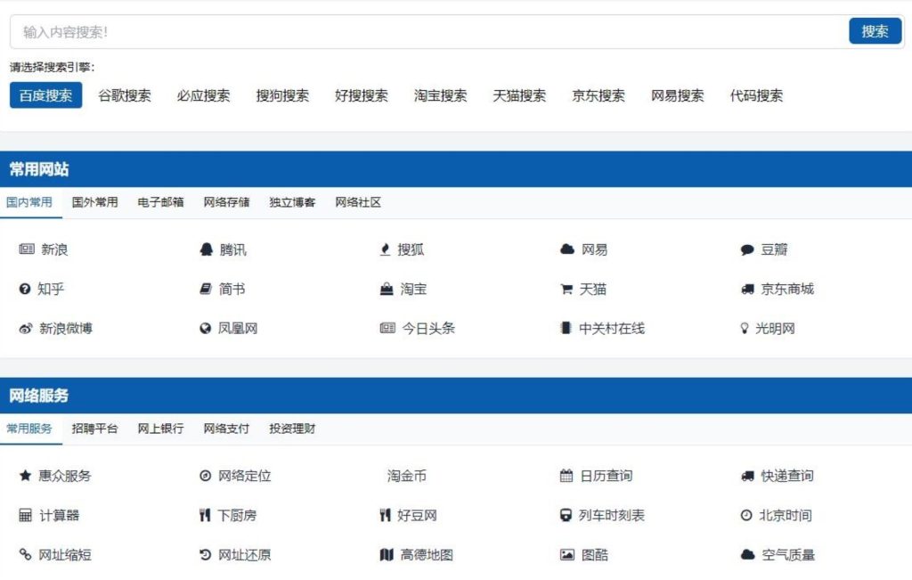Switch search engine to 代码搜索
Viewport: 912px width, 580px height.
(757, 95)
